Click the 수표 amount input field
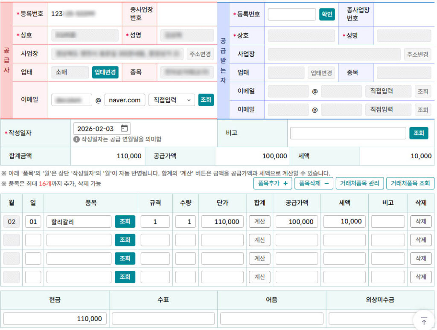This screenshot has width=437, height=330. (x=163, y=318)
